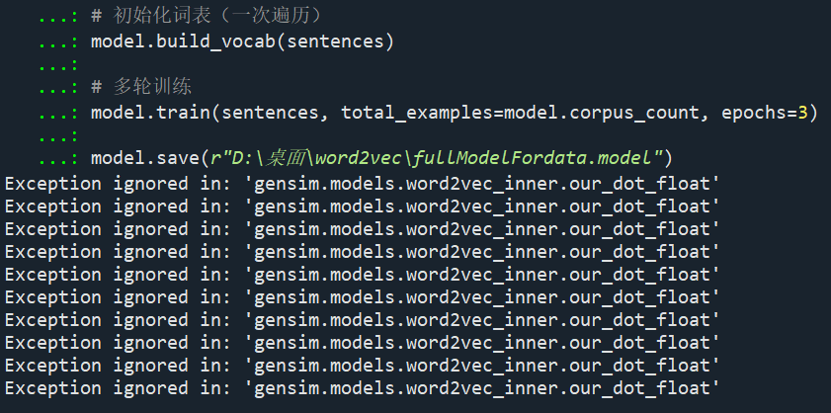Click the 'total_examples=model.corpus_count' argument
This screenshot has height=413, width=831.
[520, 113]
